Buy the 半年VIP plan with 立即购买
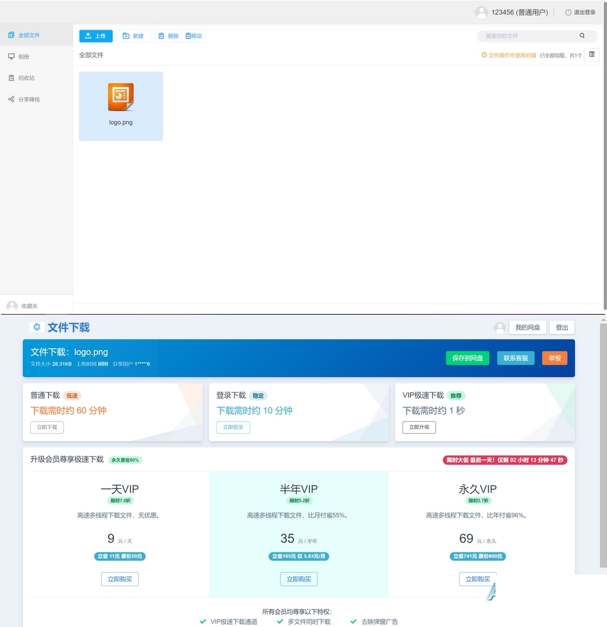The width and height of the screenshot is (607, 627). click(x=299, y=579)
